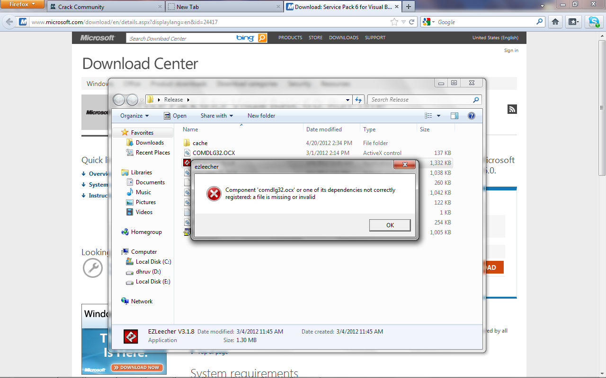Open the Music library

coord(139,192)
